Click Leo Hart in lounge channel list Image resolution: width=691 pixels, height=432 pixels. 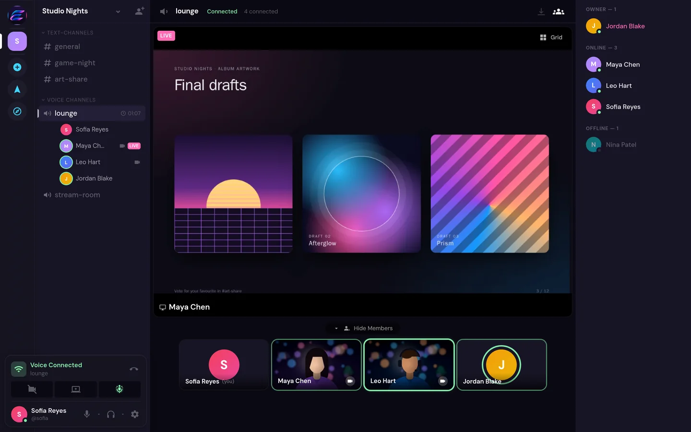click(100, 162)
